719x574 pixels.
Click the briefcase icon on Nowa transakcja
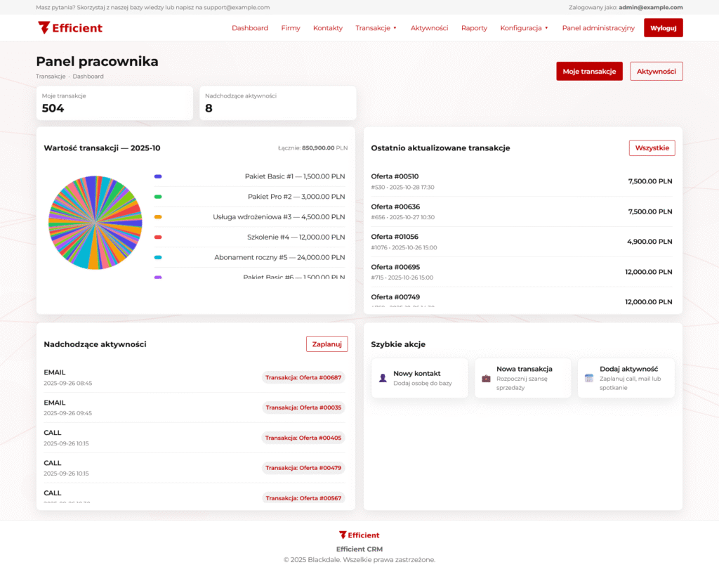pyautogui.click(x=486, y=378)
